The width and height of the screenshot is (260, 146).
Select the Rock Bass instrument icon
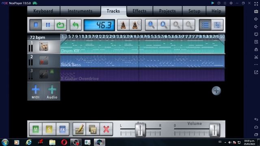[44, 60]
